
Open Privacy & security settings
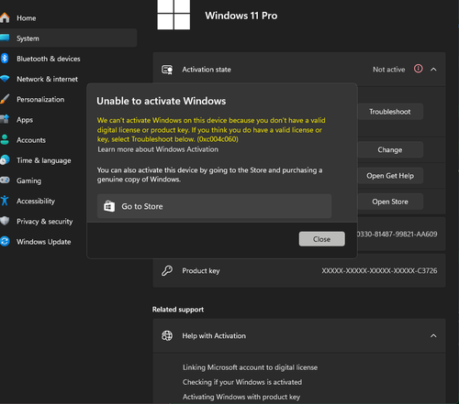(x=45, y=222)
